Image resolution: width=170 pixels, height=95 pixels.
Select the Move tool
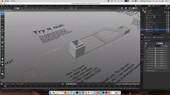(2, 20)
